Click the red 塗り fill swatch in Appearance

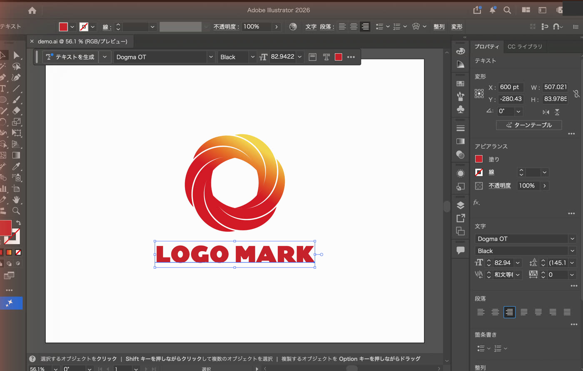[479, 159]
